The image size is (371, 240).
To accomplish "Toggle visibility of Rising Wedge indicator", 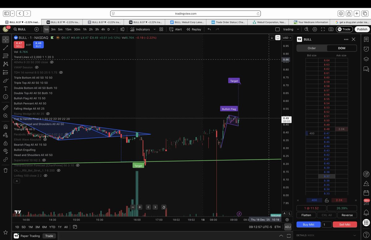I will pyautogui.click(x=48, y=114).
